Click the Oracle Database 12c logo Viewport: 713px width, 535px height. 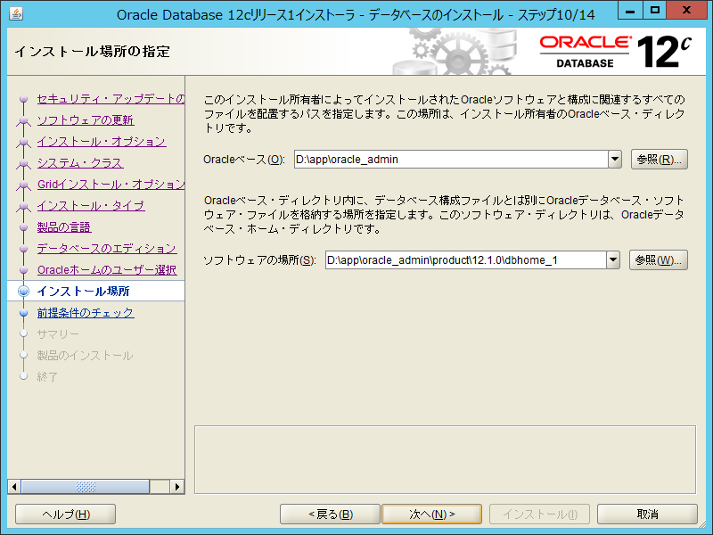tap(615, 52)
